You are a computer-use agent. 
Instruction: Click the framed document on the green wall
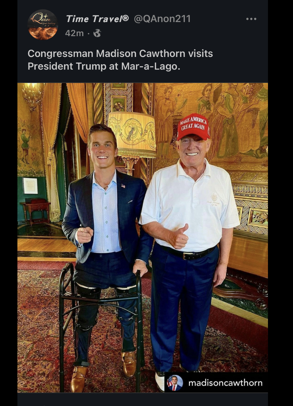(30, 186)
